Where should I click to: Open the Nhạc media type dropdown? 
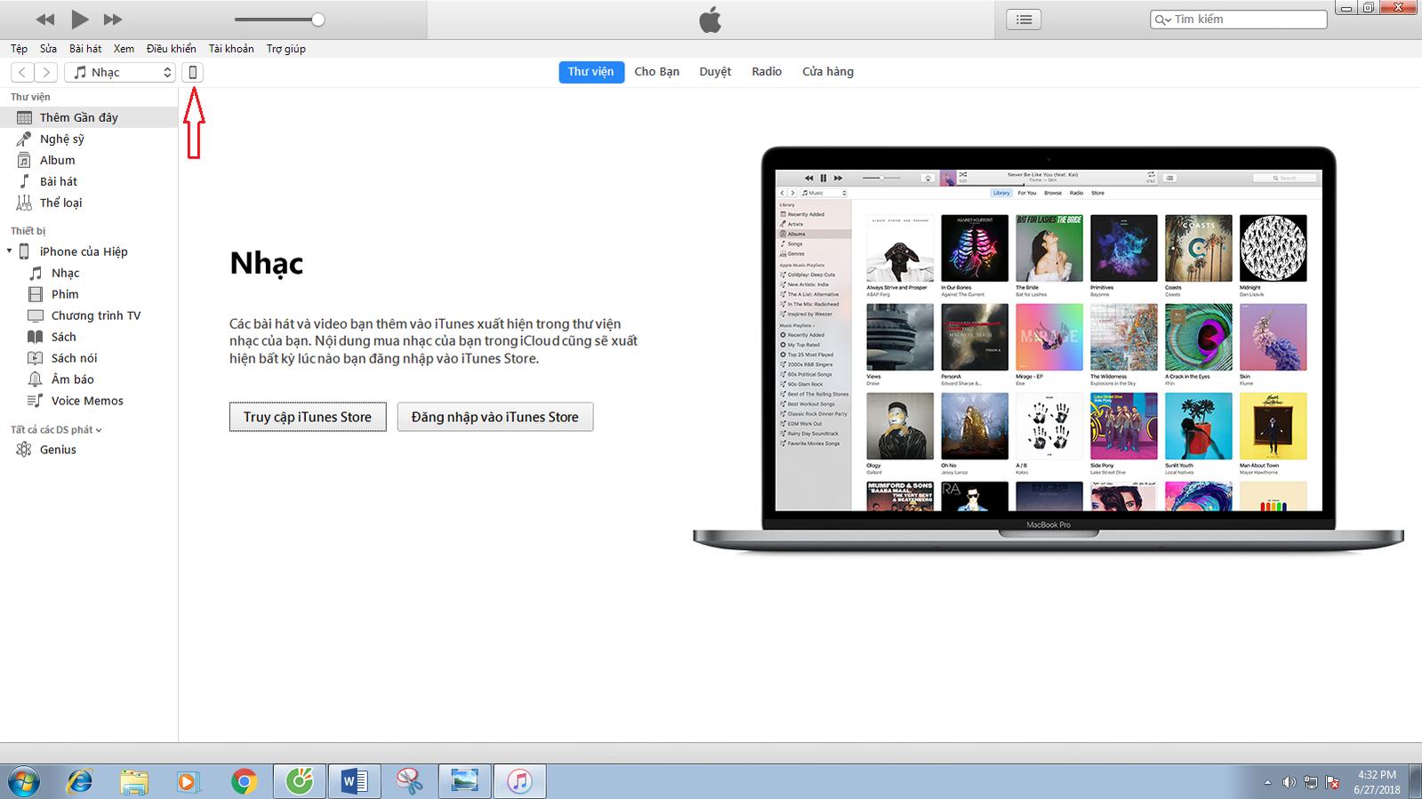pos(121,73)
